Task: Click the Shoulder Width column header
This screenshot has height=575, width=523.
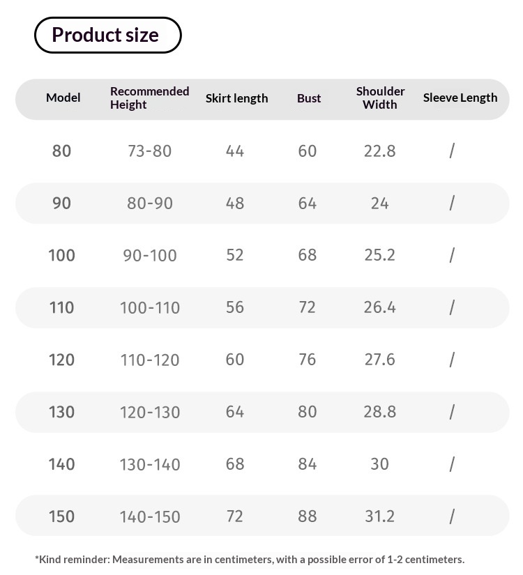Action: (x=380, y=98)
